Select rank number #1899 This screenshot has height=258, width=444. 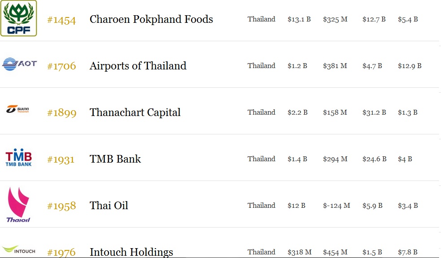tap(62, 113)
